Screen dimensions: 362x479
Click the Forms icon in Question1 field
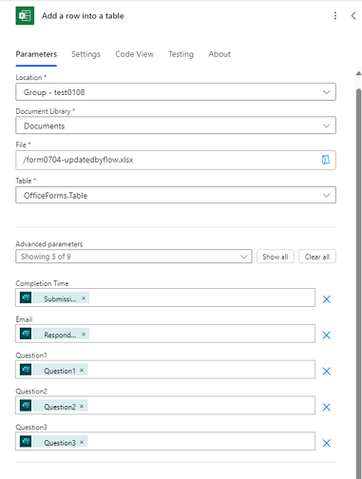click(x=26, y=370)
